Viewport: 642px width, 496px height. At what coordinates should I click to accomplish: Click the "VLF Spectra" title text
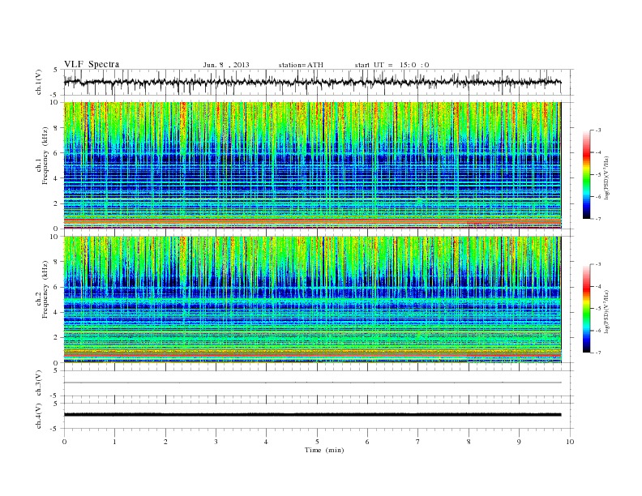click(92, 64)
